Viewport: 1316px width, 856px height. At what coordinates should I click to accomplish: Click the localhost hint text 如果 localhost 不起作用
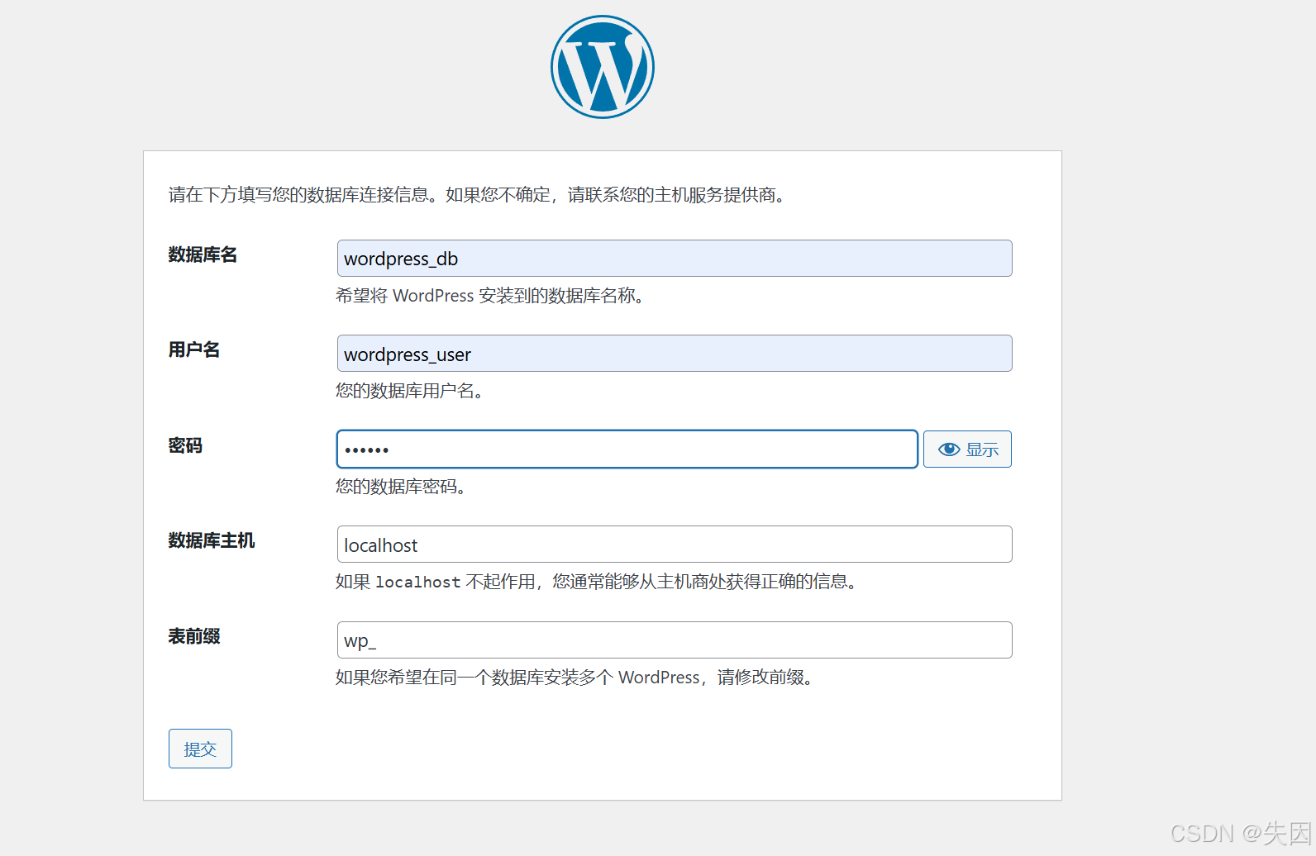point(436,582)
